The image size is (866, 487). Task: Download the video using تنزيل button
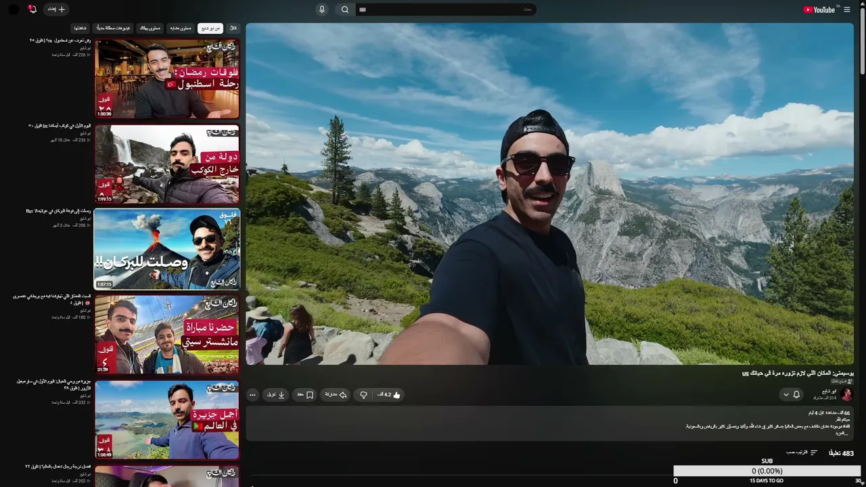pyautogui.click(x=276, y=394)
